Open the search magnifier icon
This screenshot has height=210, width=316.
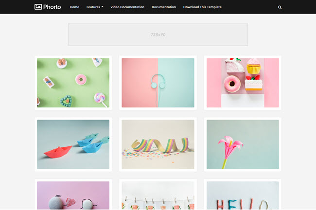click(x=280, y=7)
